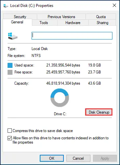Viewport: 120px width, 165px height.
Task: Go to the Tools tab
Action: pyautogui.click(x=44, y=23)
